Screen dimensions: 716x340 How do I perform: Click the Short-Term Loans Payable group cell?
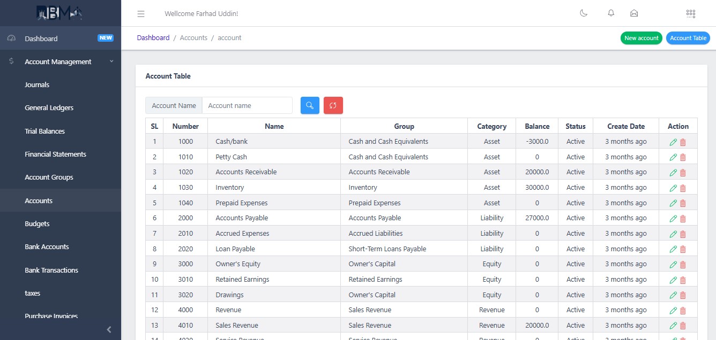click(x=404, y=249)
